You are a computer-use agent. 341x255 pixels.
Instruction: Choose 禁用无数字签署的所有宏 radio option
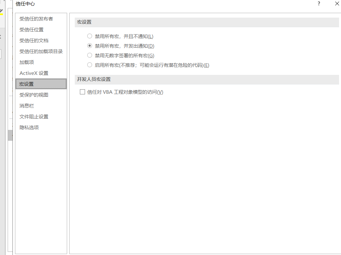tap(90, 56)
